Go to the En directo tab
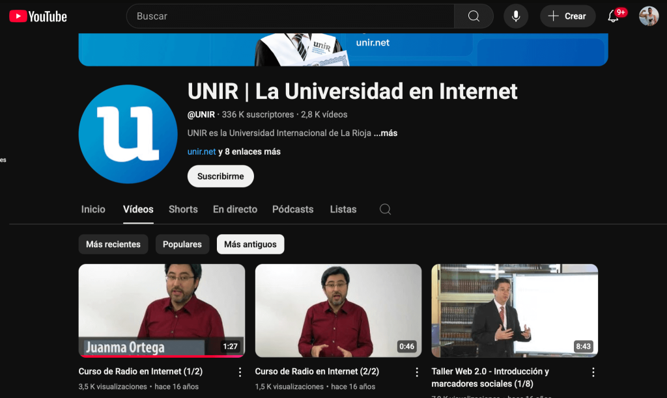 234,209
